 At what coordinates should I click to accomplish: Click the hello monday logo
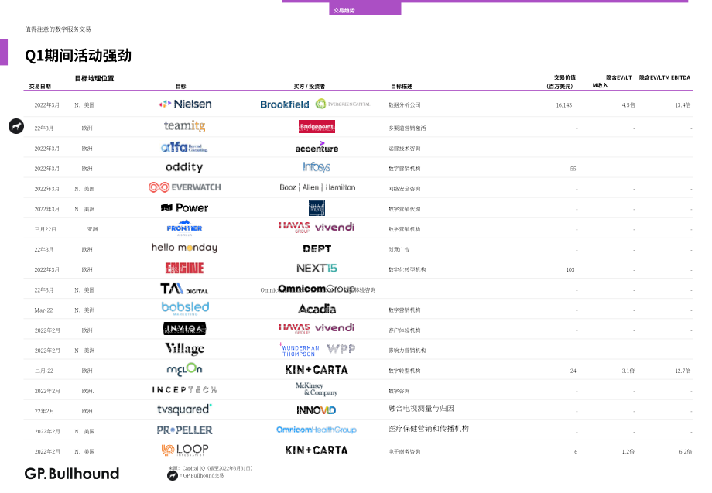point(184,248)
